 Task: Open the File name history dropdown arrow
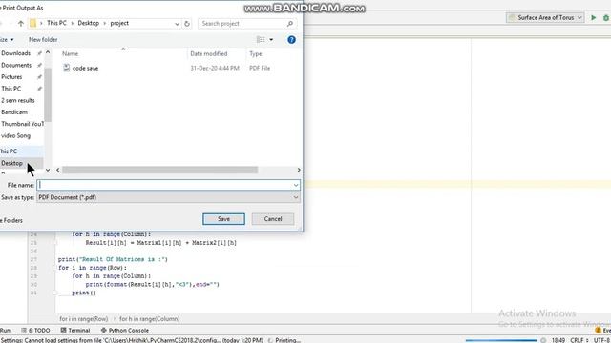tap(296, 185)
